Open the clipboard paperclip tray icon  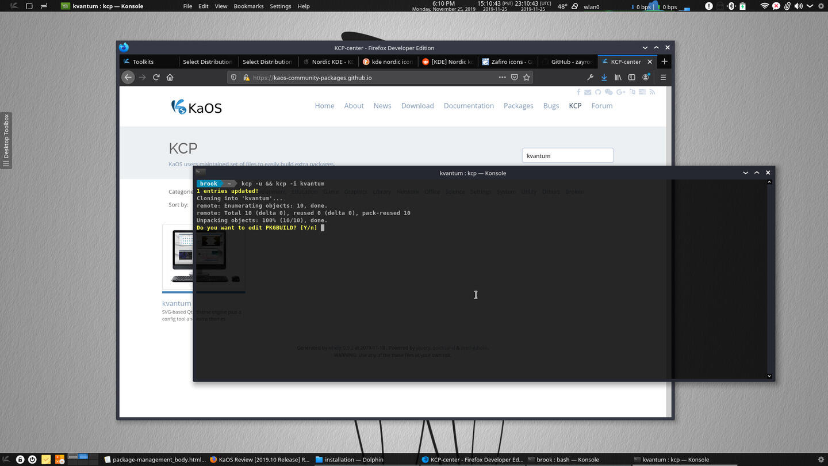[787, 6]
